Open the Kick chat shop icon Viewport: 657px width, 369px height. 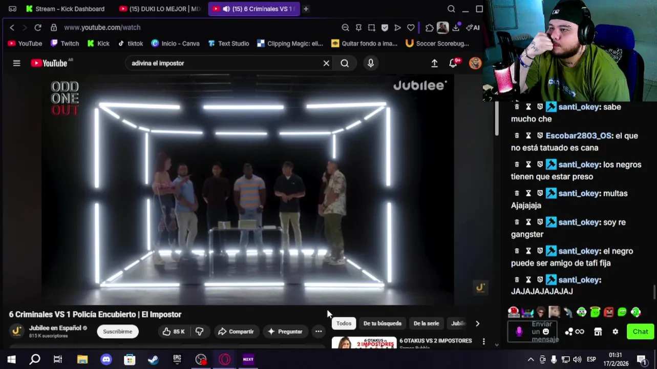[598, 332]
